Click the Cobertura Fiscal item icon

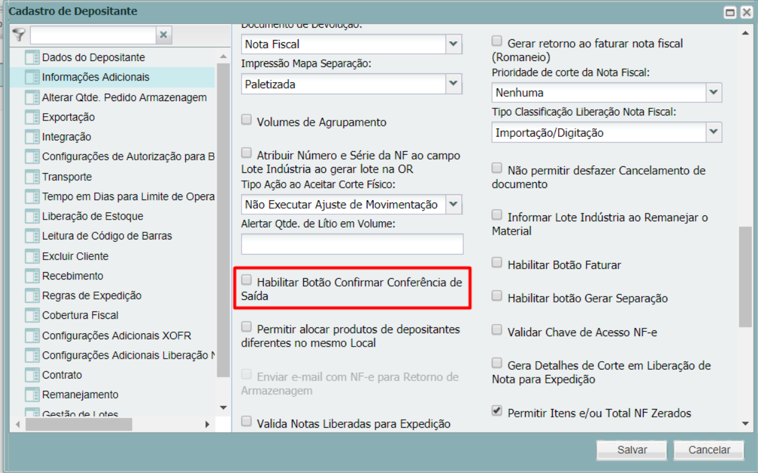click(x=32, y=316)
